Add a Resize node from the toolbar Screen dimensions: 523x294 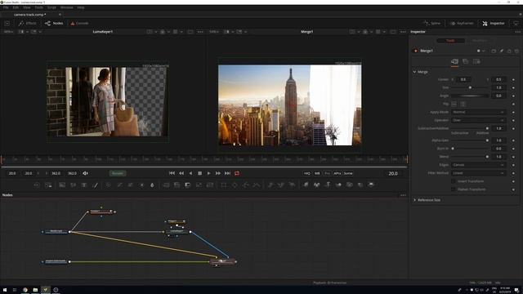coord(199,185)
